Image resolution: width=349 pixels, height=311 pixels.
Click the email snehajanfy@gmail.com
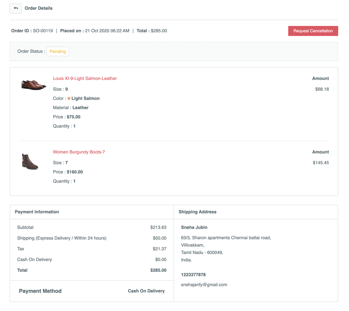coord(204,285)
